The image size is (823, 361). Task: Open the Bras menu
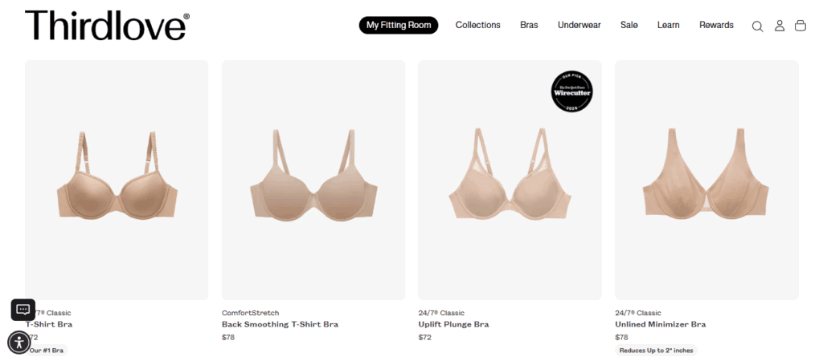pyautogui.click(x=529, y=25)
